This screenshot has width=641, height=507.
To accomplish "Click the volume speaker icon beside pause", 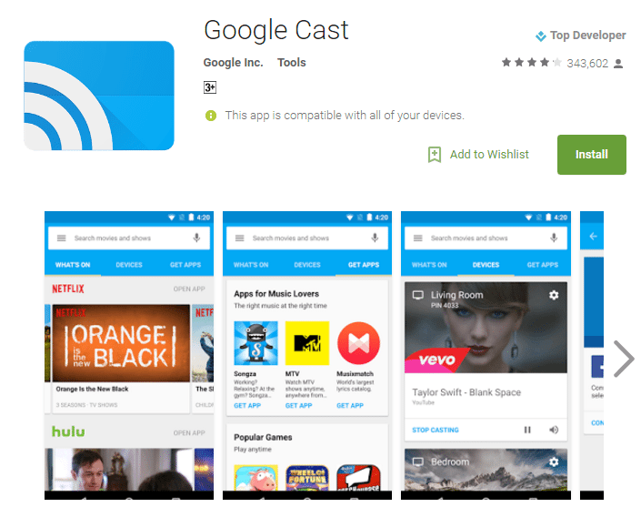I will click(x=554, y=430).
